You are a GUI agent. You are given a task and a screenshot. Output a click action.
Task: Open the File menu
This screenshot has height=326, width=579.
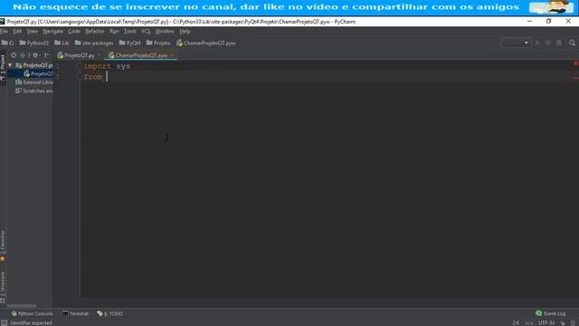(4, 32)
